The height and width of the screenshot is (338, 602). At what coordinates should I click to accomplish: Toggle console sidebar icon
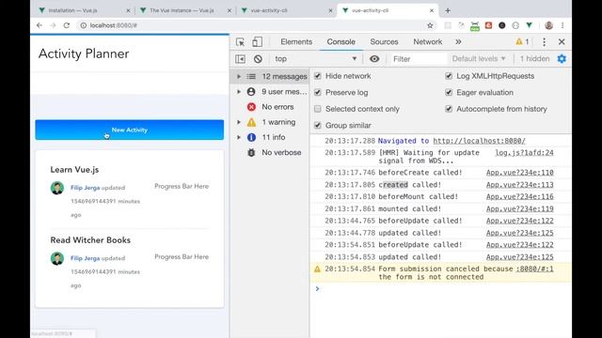click(241, 59)
